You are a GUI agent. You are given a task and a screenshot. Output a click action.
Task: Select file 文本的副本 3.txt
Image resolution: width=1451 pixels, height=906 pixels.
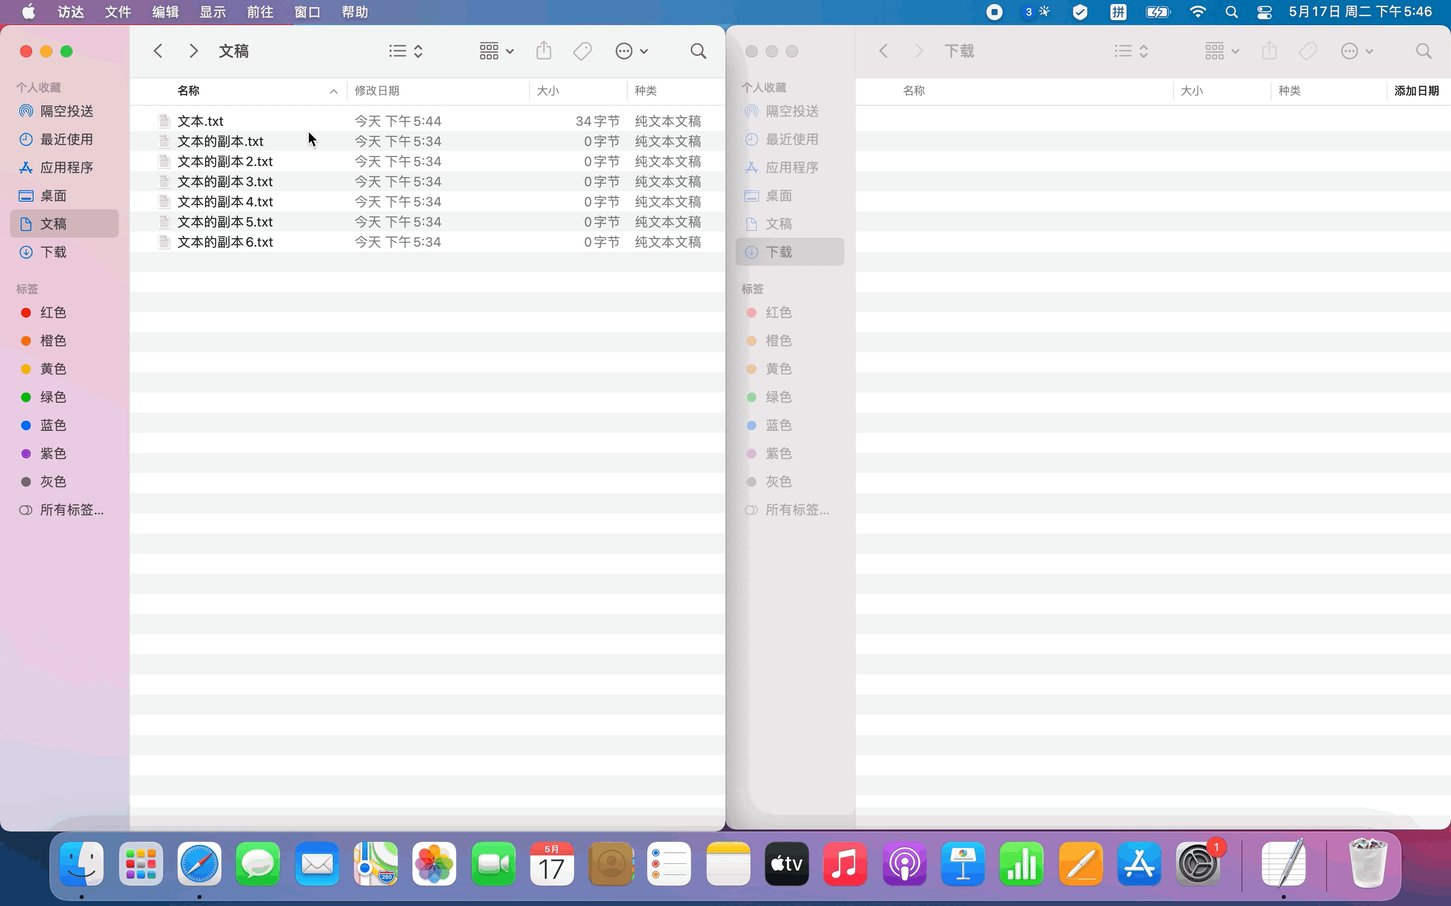225,182
